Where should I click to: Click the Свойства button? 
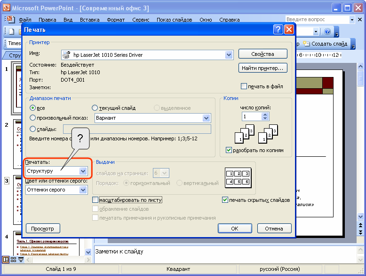pyautogui.click(x=263, y=54)
